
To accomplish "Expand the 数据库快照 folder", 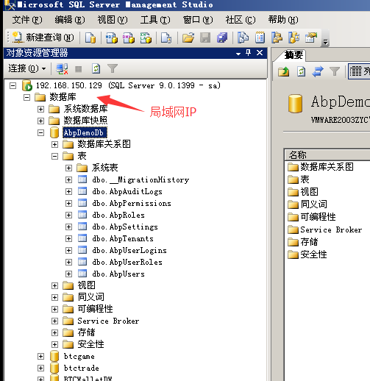I will pyautogui.click(x=40, y=121).
